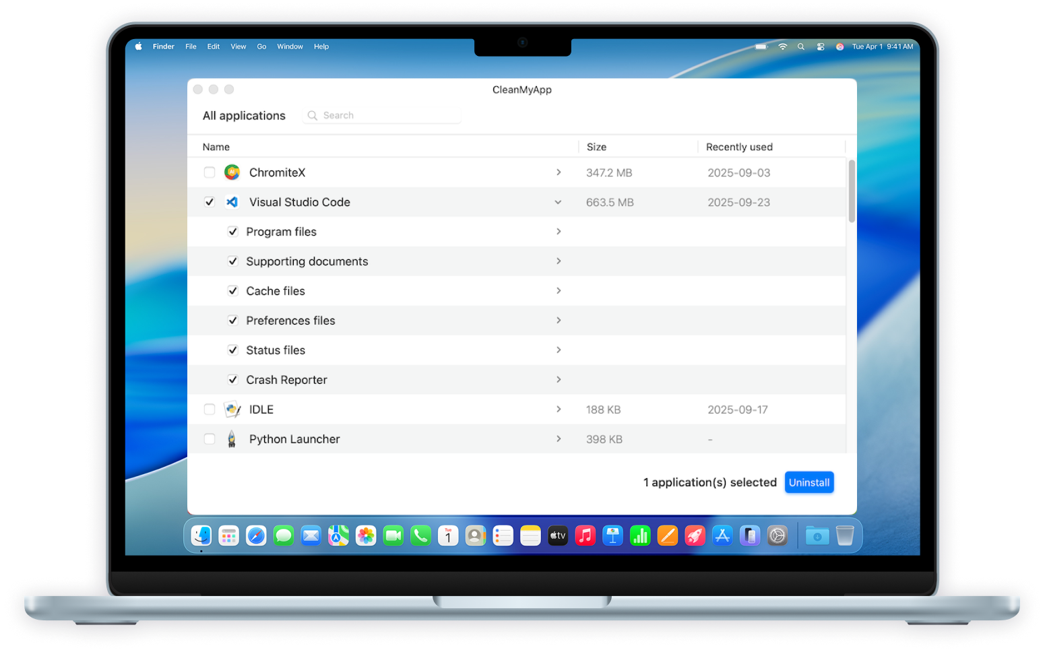Click the Spotlight search icon in menu bar
The height and width of the screenshot is (652, 1045).
[x=801, y=46]
